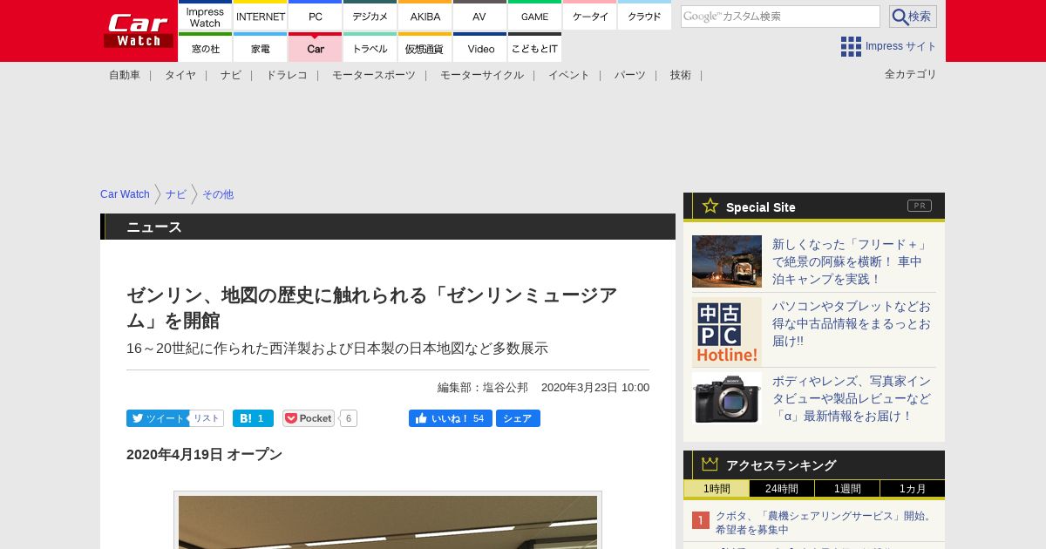Image resolution: width=1046 pixels, height=549 pixels.
Task: Open the Video tab
Action: point(479,47)
